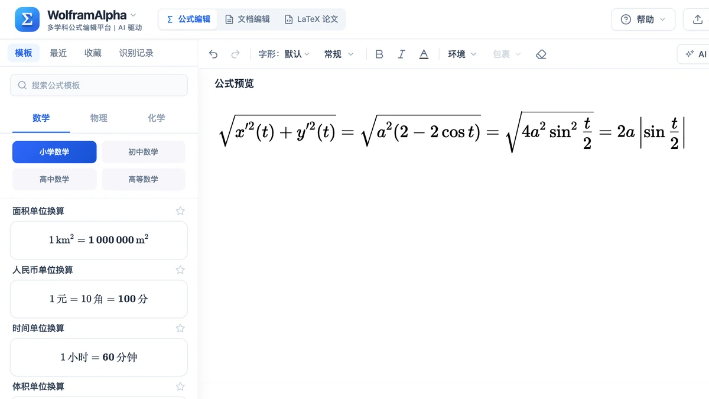Image resolution: width=709 pixels, height=399 pixels.
Task: Select the 化学 subject tab
Action: pos(157,118)
